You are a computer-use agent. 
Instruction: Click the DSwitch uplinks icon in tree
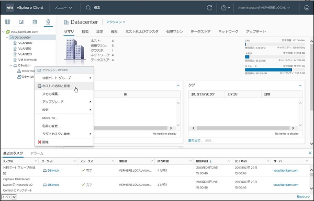[x=19, y=77]
